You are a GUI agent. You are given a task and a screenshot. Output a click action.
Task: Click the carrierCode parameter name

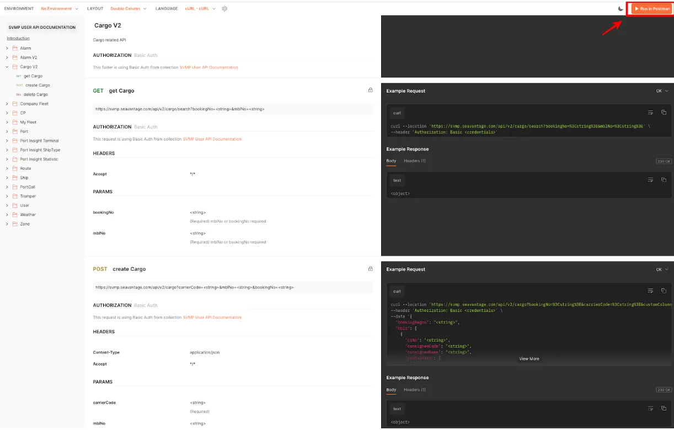coord(104,402)
